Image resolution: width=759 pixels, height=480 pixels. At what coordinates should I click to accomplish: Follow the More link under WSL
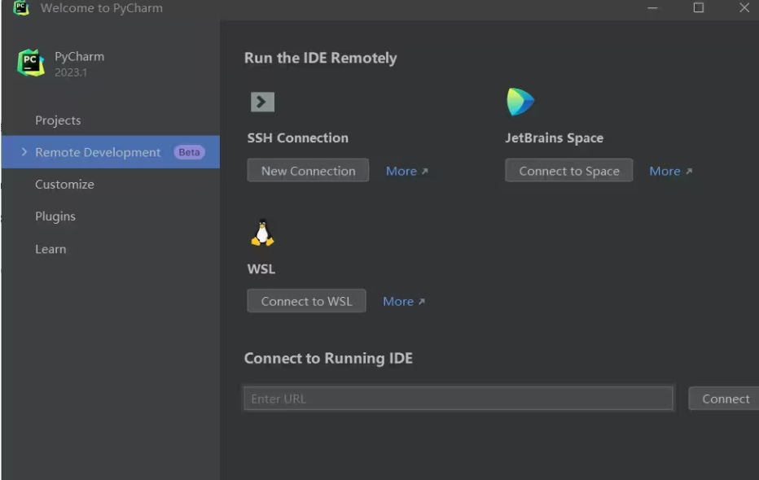click(403, 301)
